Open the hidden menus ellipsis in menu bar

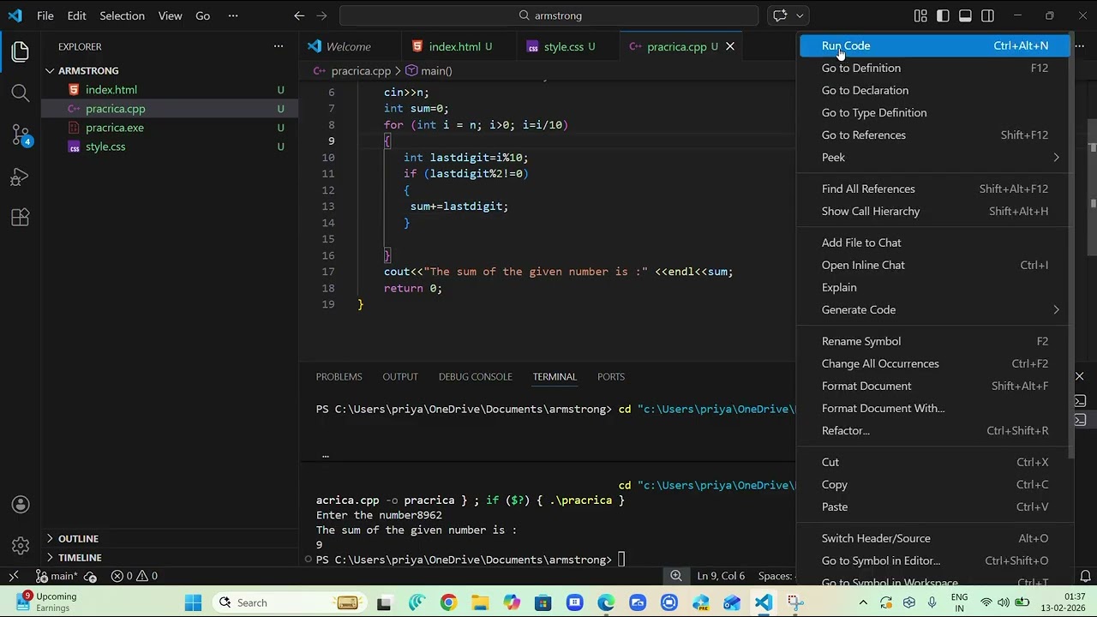[x=233, y=15]
